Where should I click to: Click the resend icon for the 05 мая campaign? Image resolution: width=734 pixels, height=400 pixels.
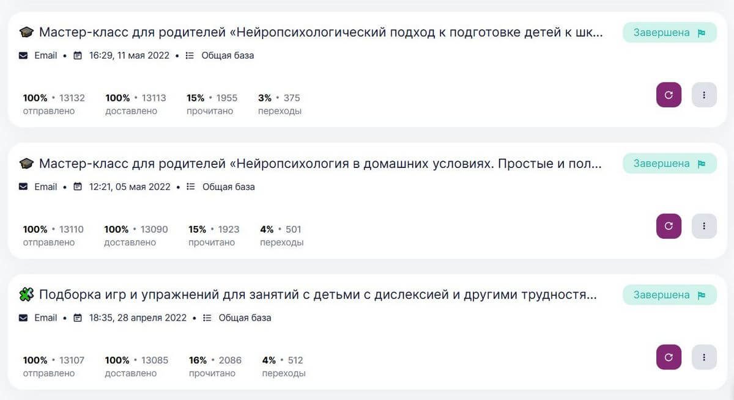tap(669, 226)
